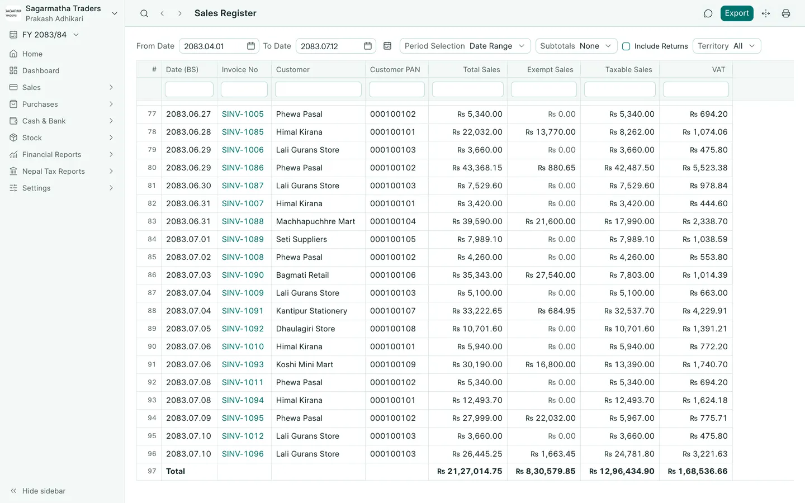This screenshot has height=503, width=805.
Task: Click the VAT column header
Action: click(696, 69)
